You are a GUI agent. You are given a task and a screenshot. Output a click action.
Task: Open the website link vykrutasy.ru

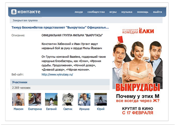coord(57,74)
